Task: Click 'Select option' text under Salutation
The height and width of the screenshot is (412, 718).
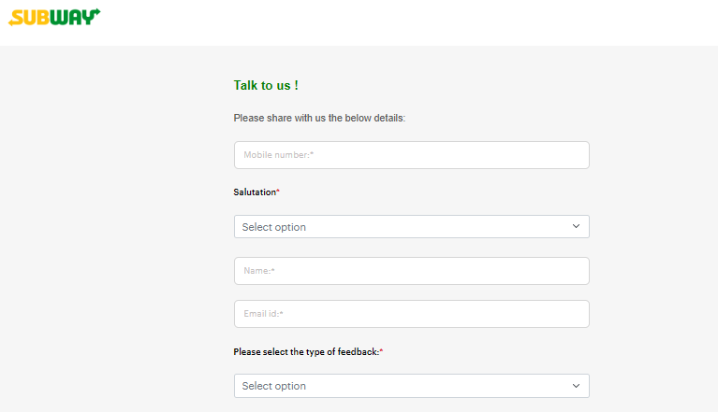Action: coord(273,227)
